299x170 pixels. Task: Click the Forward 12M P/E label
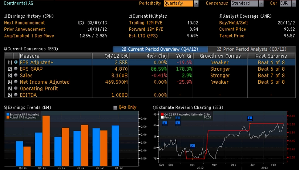[146, 29]
